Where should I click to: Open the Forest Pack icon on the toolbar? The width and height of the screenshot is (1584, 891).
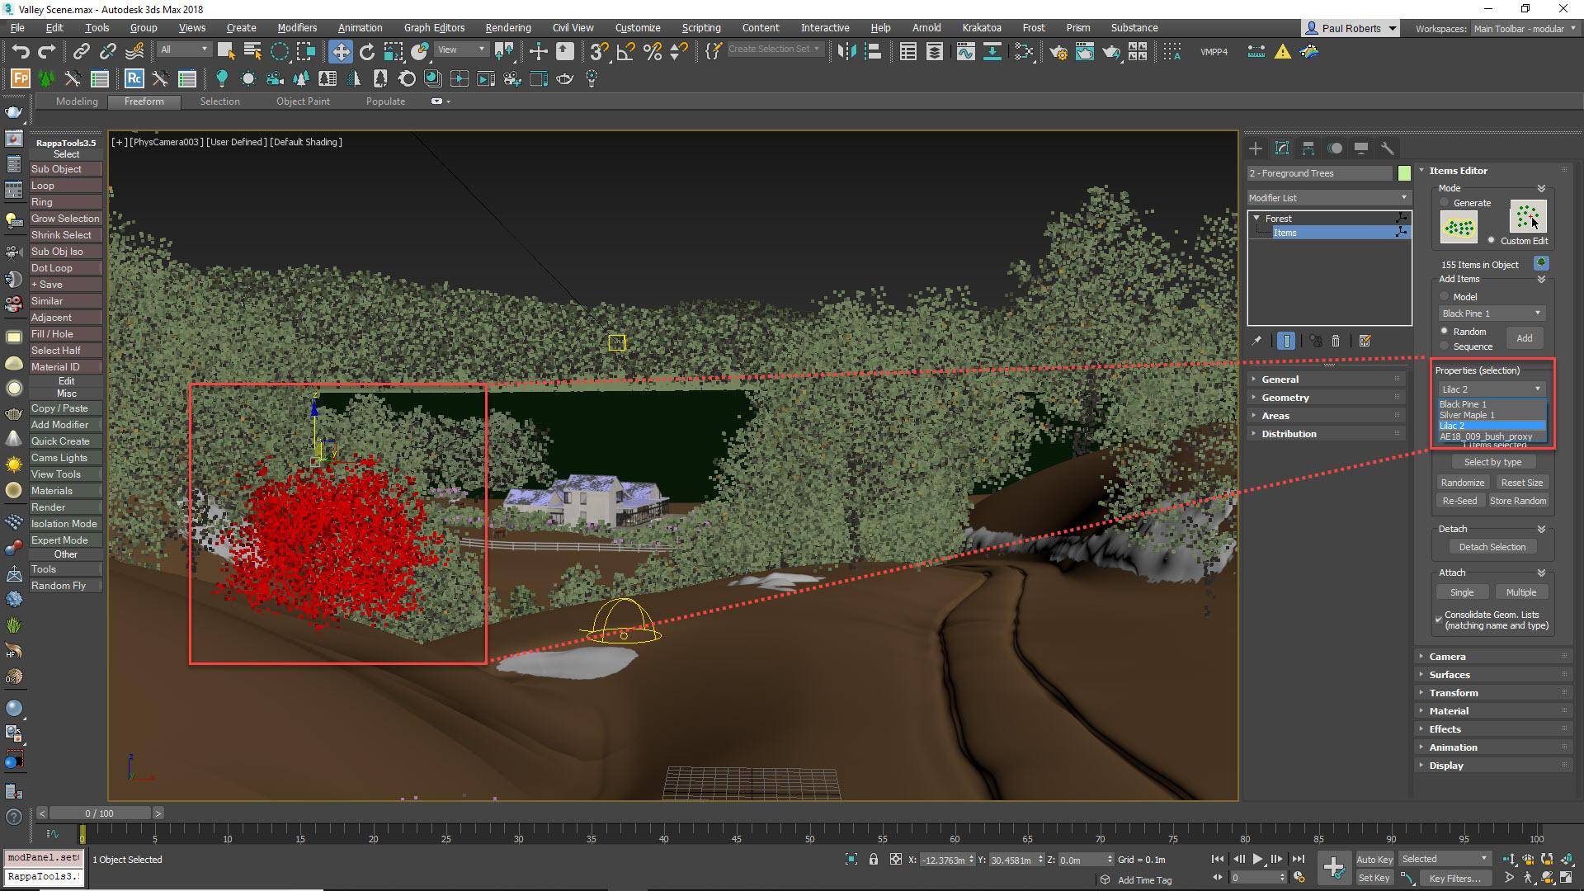[19, 78]
